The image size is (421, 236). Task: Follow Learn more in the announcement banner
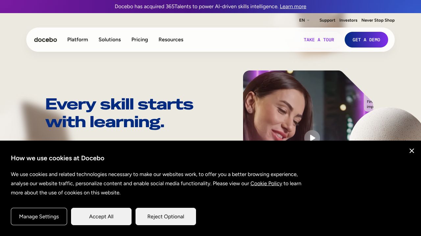[x=293, y=7]
